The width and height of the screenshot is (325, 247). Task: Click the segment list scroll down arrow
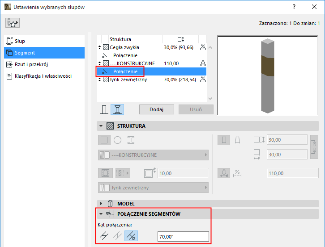tap(210, 98)
